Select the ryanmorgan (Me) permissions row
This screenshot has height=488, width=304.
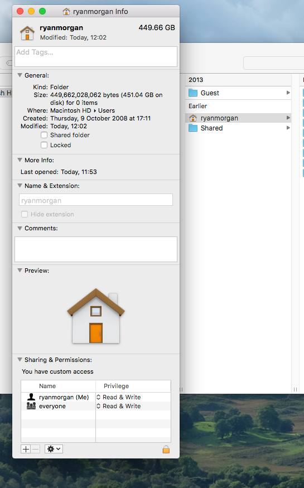pyautogui.click(x=96, y=397)
